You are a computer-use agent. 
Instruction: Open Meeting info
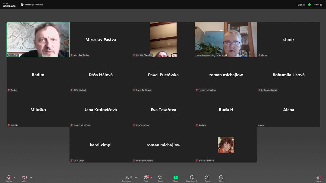192,178
